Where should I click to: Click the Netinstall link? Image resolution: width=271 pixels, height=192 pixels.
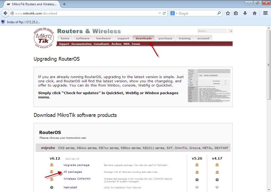(70, 187)
